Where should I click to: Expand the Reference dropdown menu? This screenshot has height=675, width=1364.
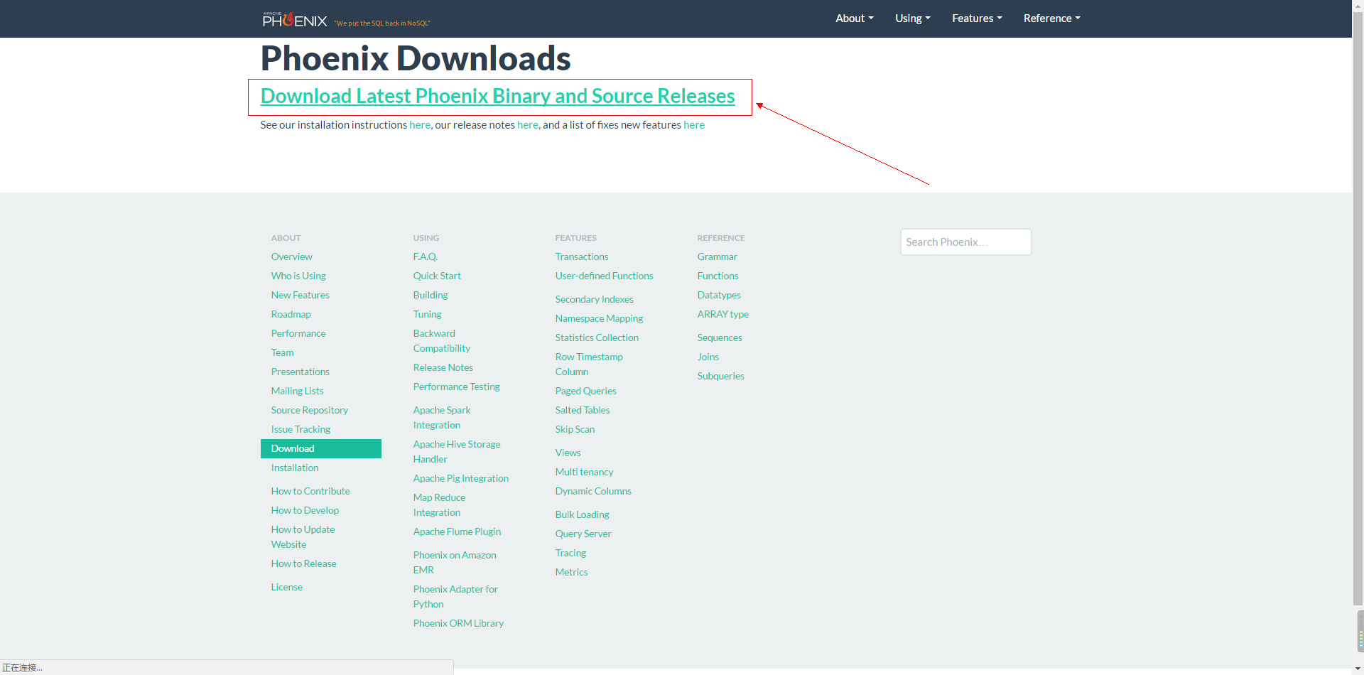tap(1051, 18)
